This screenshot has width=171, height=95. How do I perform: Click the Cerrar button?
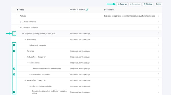(158, 4)
